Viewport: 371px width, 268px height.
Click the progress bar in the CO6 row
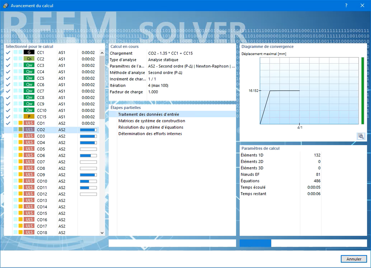88,155
